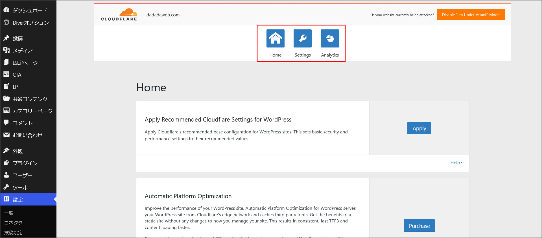This screenshot has width=542, height=238.
Task: Apply recommended Cloudflare settings
Action: (x=419, y=128)
